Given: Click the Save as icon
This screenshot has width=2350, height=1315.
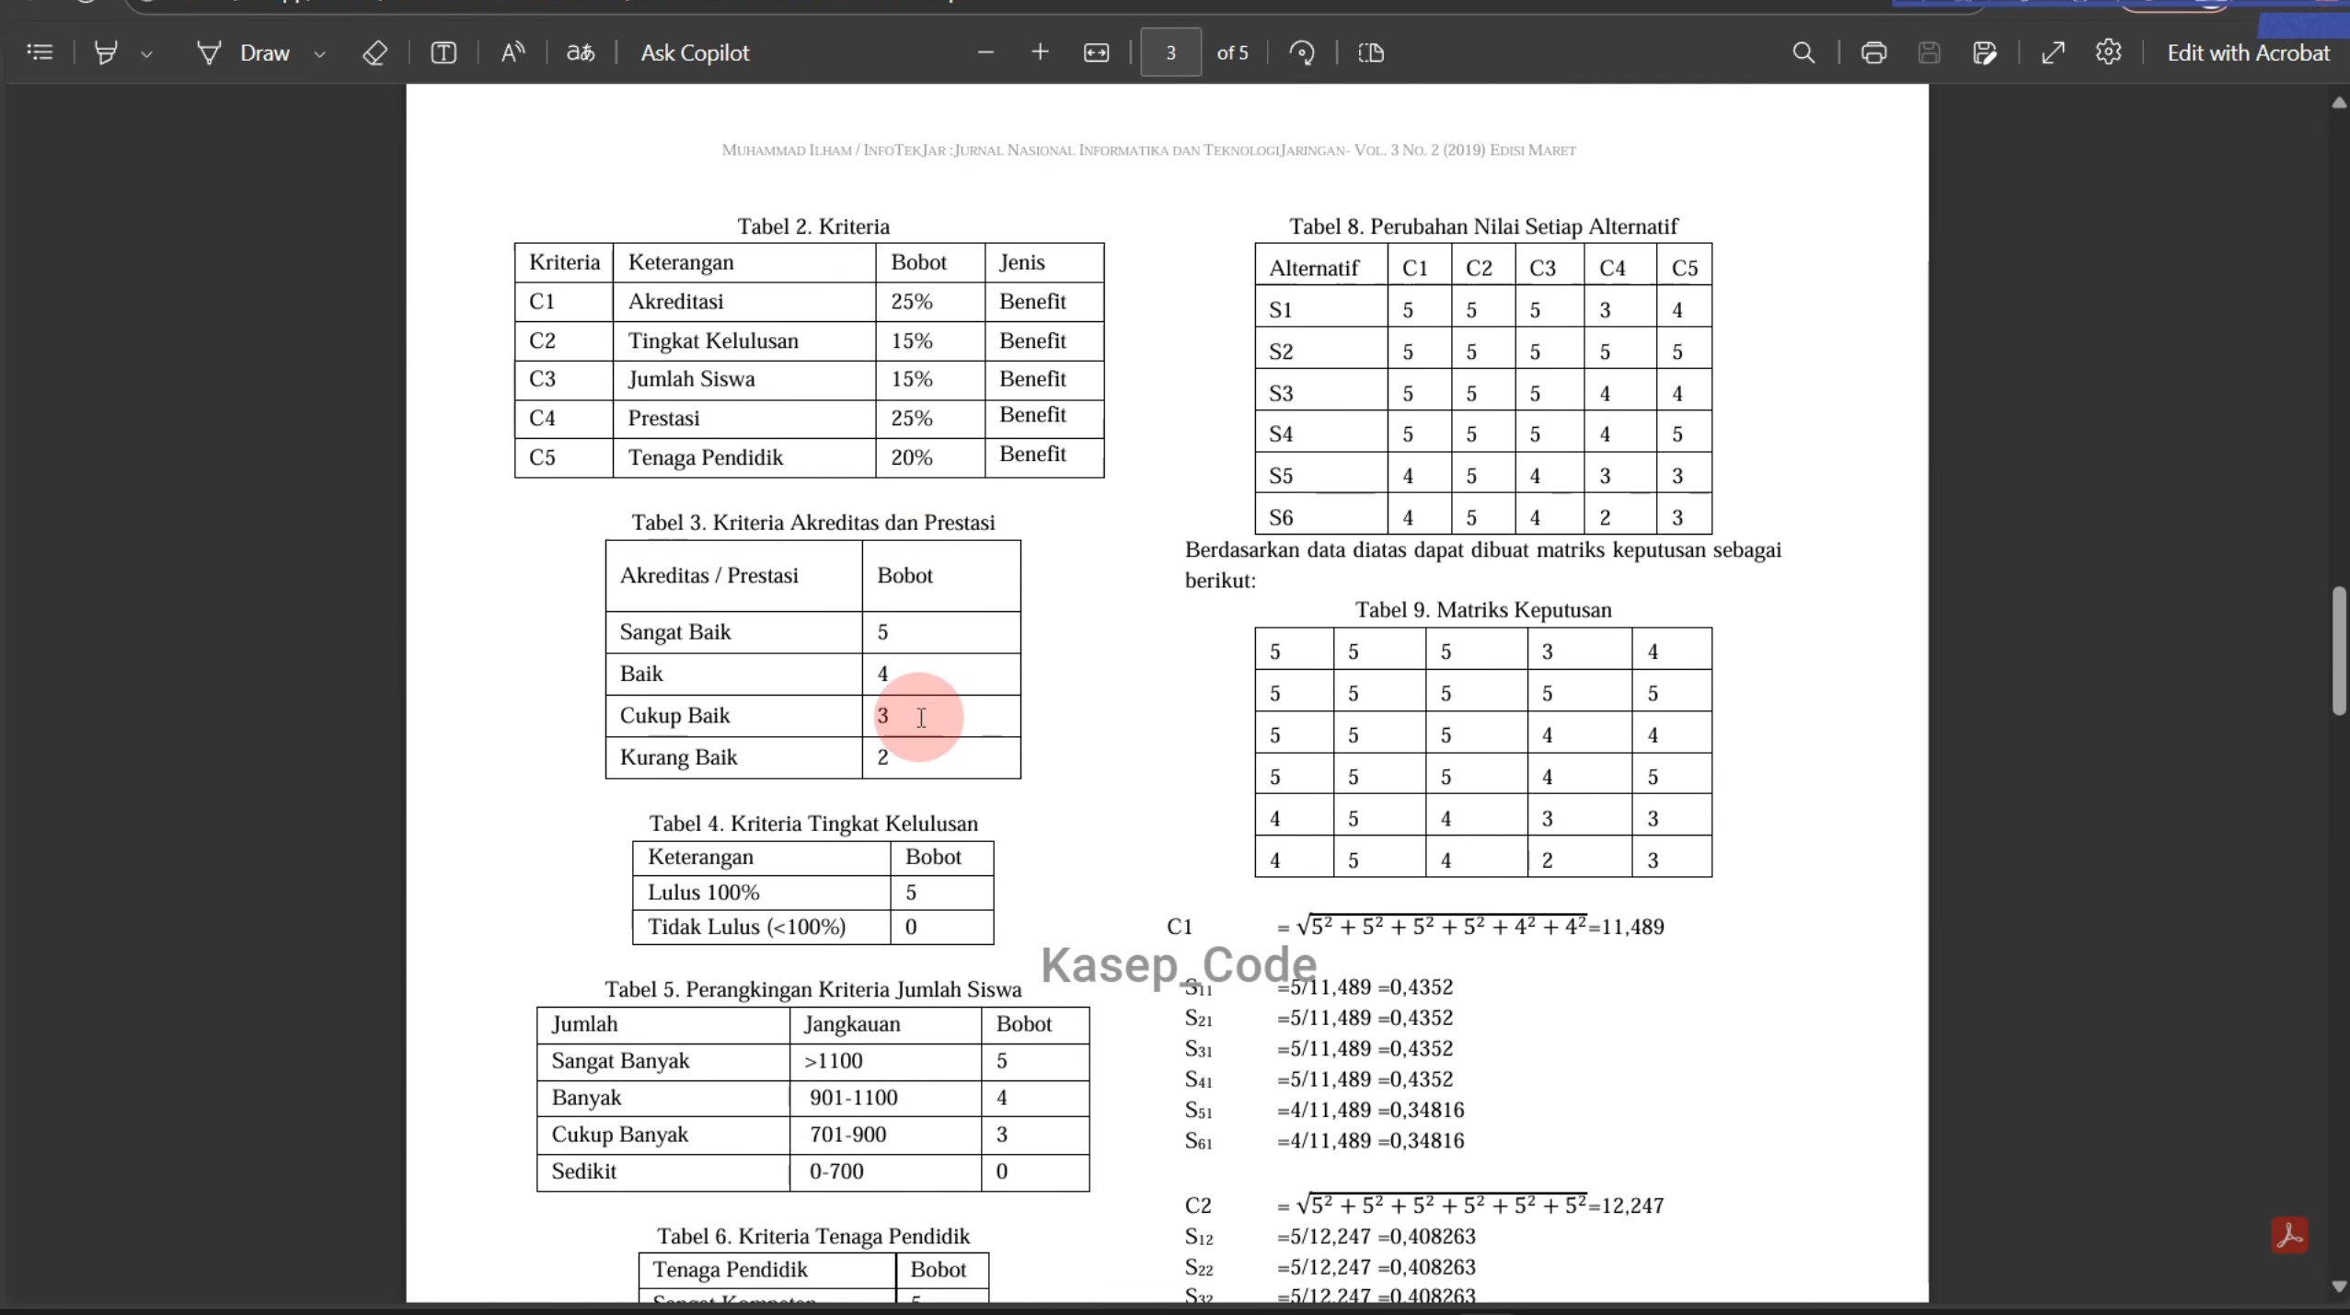Looking at the screenshot, I should point(1985,52).
